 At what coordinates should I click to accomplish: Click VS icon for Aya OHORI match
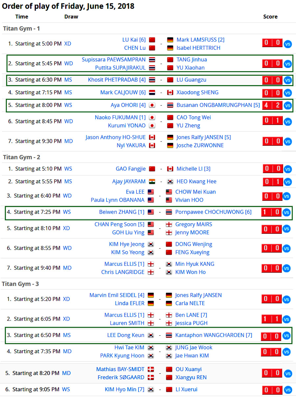pos(287,106)
